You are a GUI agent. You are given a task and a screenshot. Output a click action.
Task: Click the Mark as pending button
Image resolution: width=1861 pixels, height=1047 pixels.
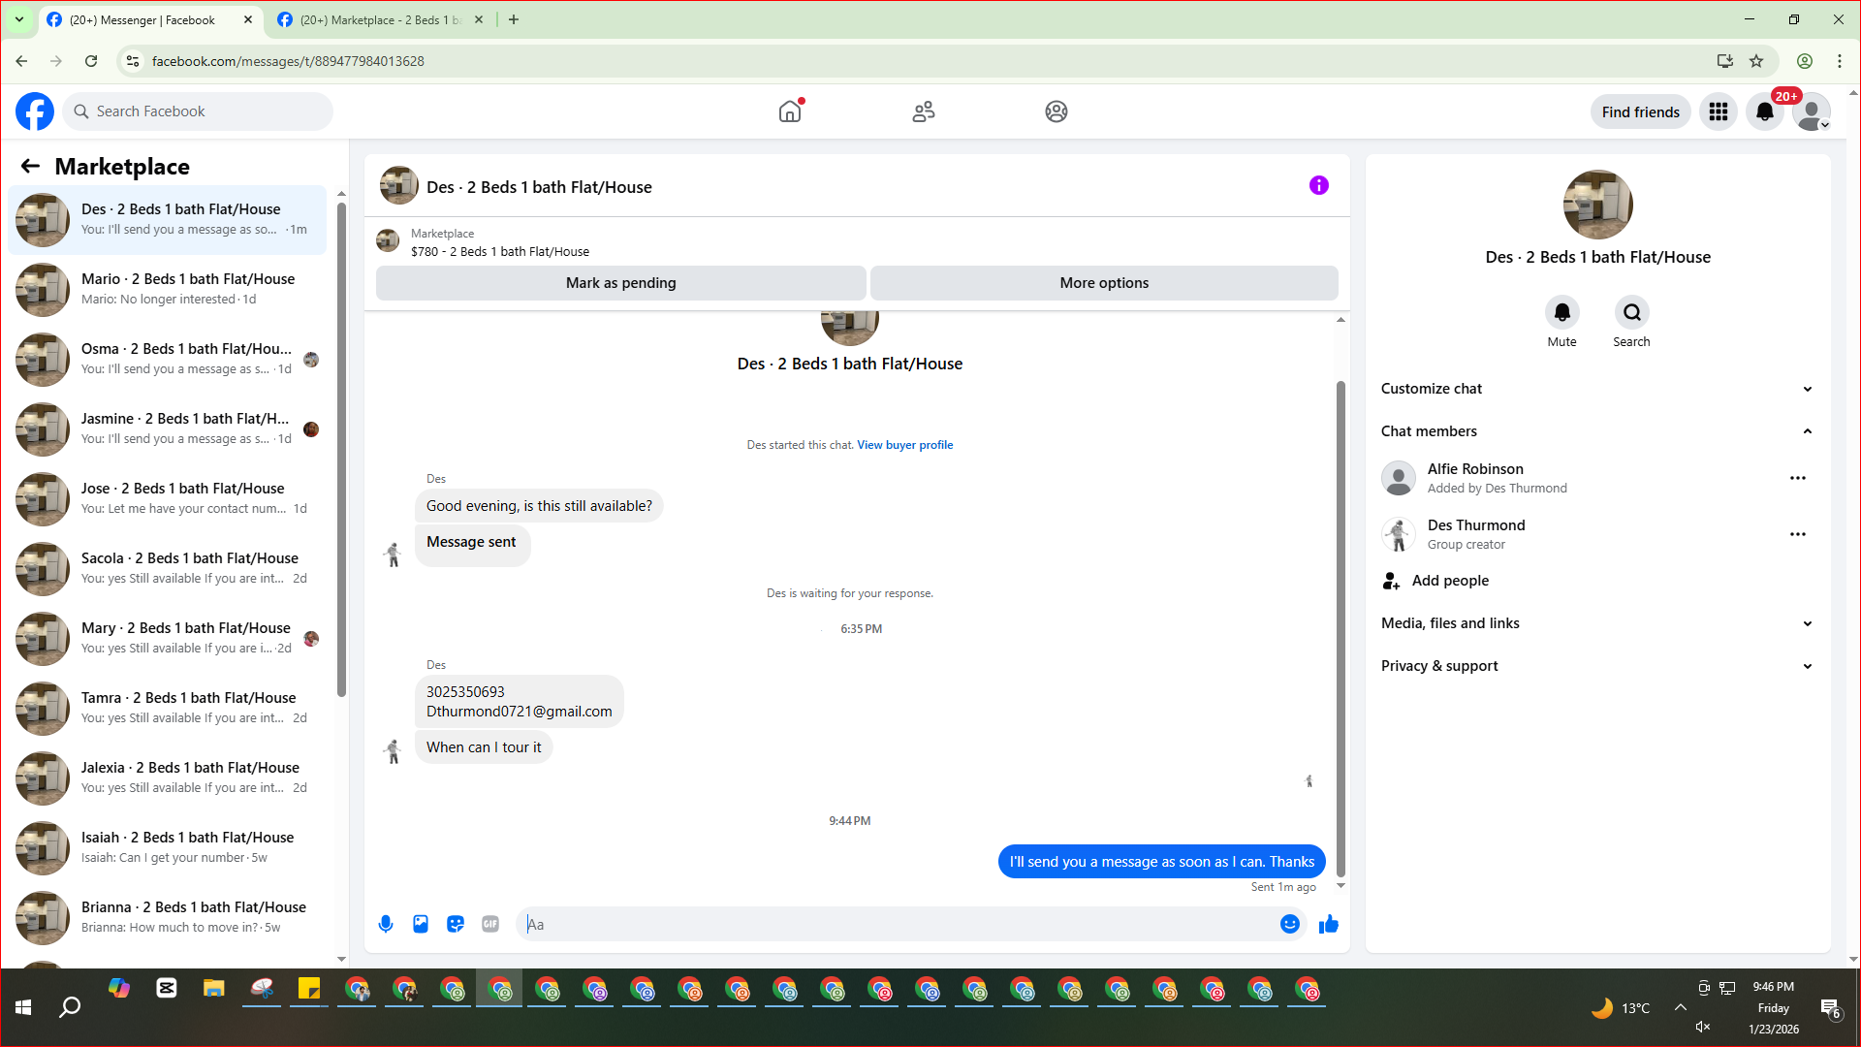620,283
